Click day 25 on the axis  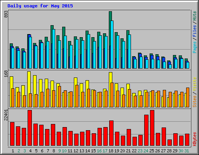(x=152, y=151)
